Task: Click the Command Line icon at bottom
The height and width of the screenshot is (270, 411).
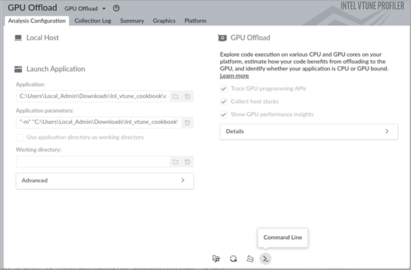Action: pyautogui.click(x=265, y=259)
